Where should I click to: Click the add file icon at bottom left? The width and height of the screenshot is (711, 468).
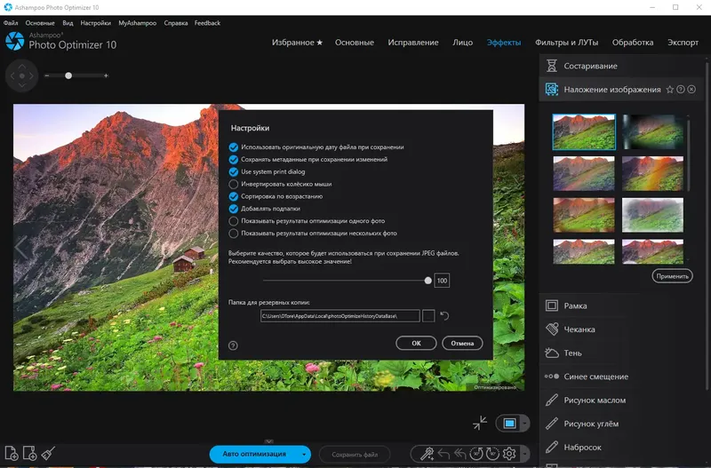pyautogui.click(x=11, y=453)
